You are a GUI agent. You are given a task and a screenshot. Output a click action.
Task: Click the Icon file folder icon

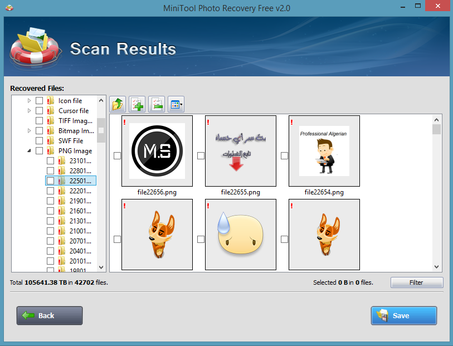click(51, 101)
